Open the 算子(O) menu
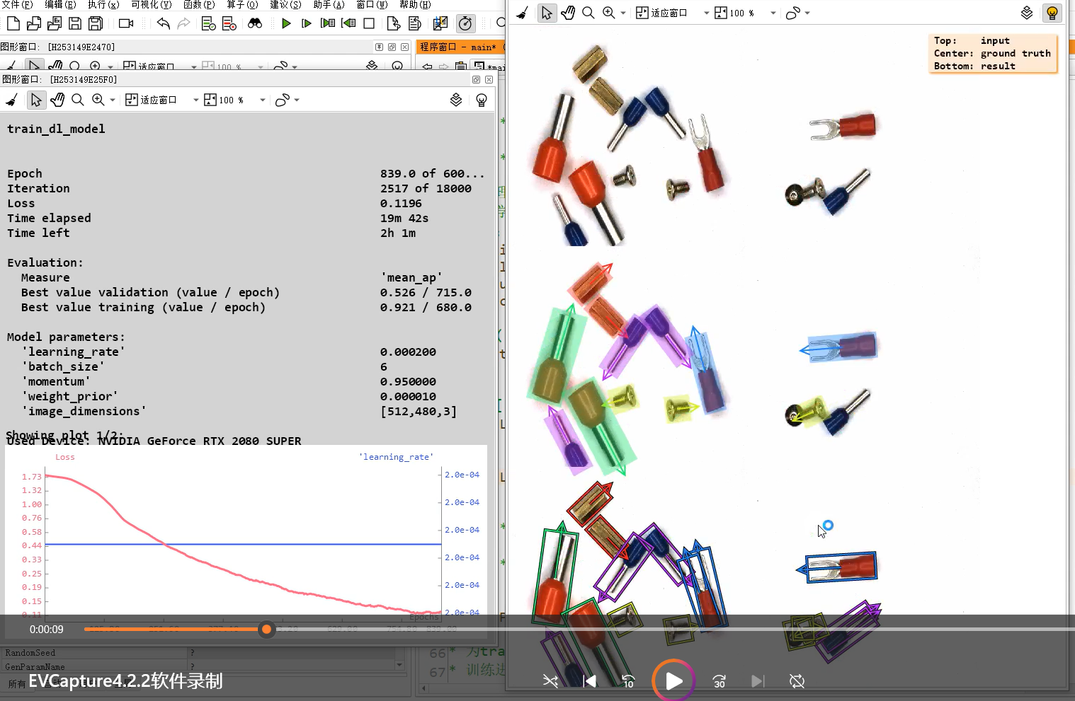Screen dimensions: 1075x701 (x=242, y=4)
